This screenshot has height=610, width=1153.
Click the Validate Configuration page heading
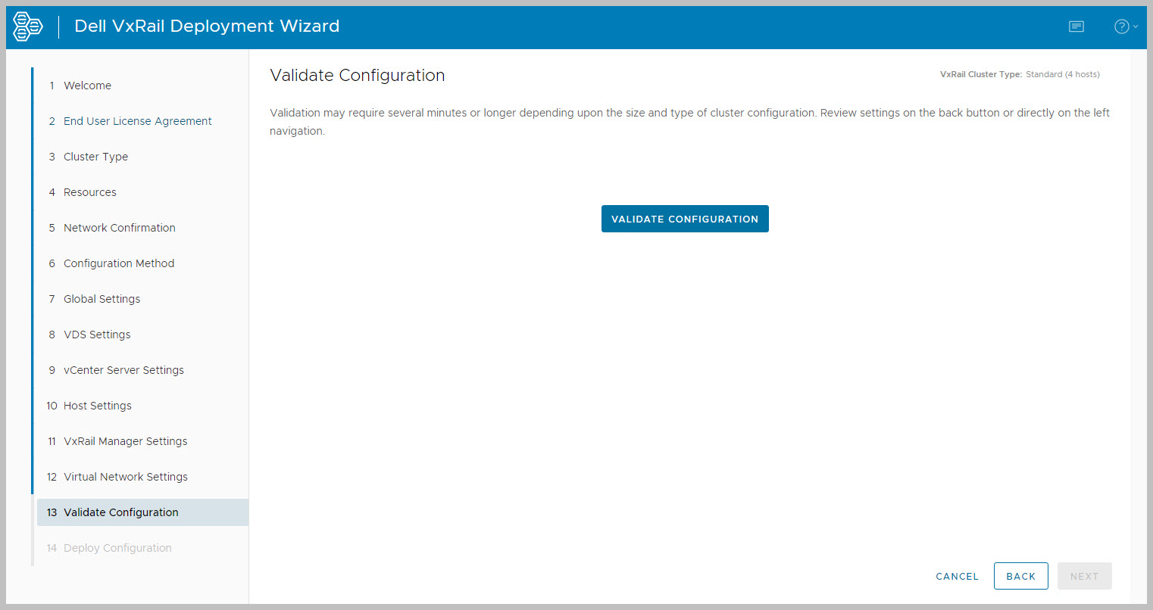(358, 76)
